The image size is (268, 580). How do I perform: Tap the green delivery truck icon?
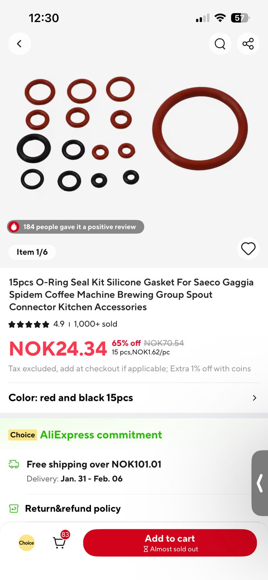pyautogui.click(x=14, y=464)
